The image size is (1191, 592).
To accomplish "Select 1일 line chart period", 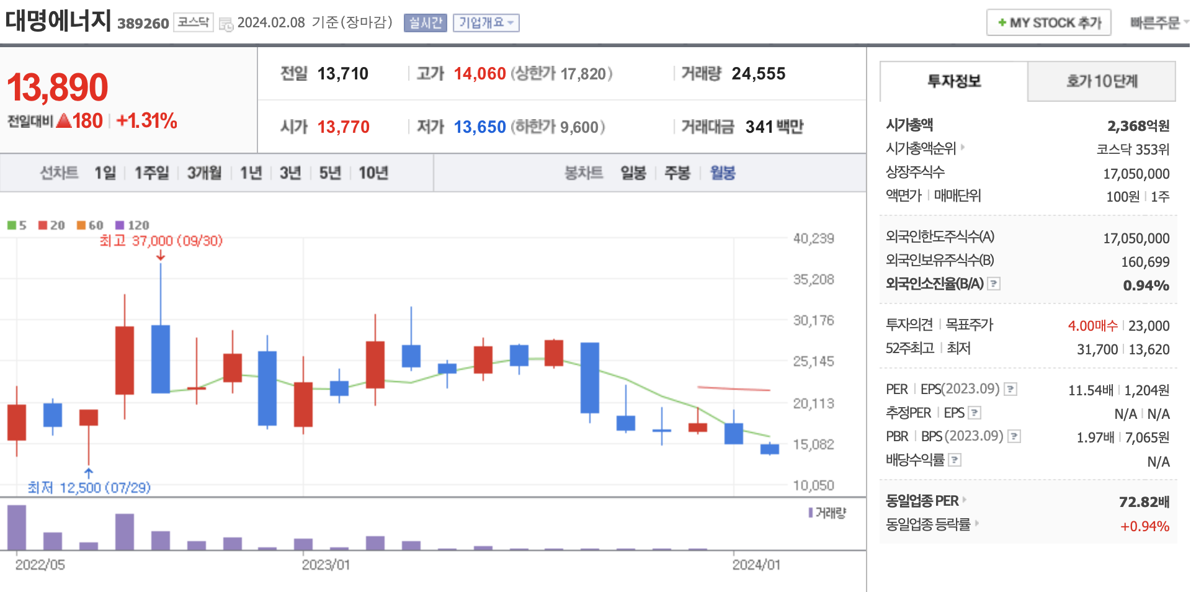I will click(105, 173).
